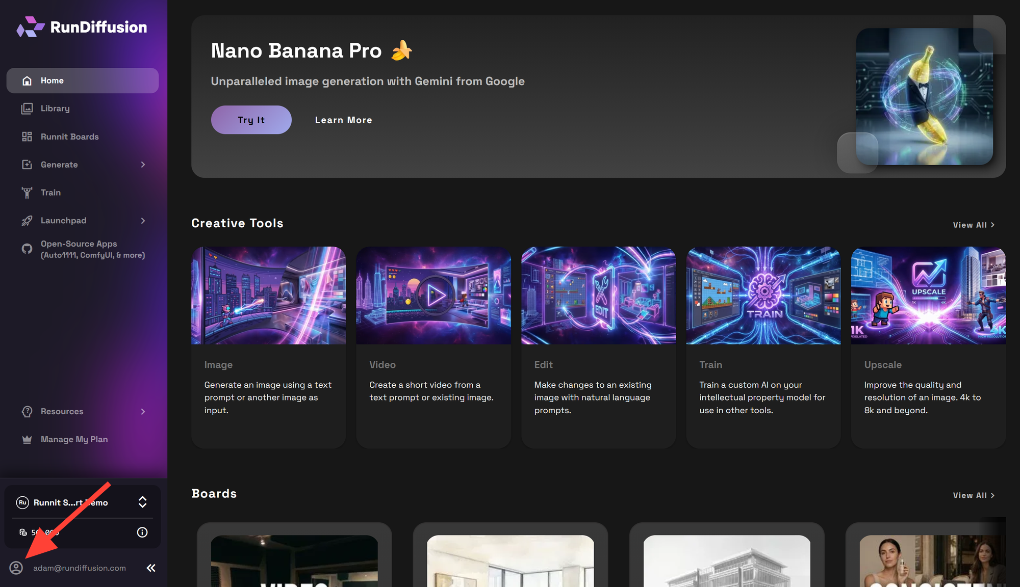
Task: Collapse the sidebar with double chevron
Action: [x=151, y=568]
